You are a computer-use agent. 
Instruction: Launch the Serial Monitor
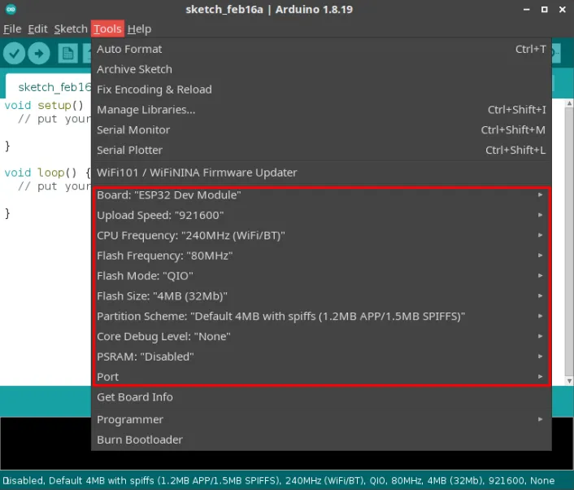pos(321,129)
